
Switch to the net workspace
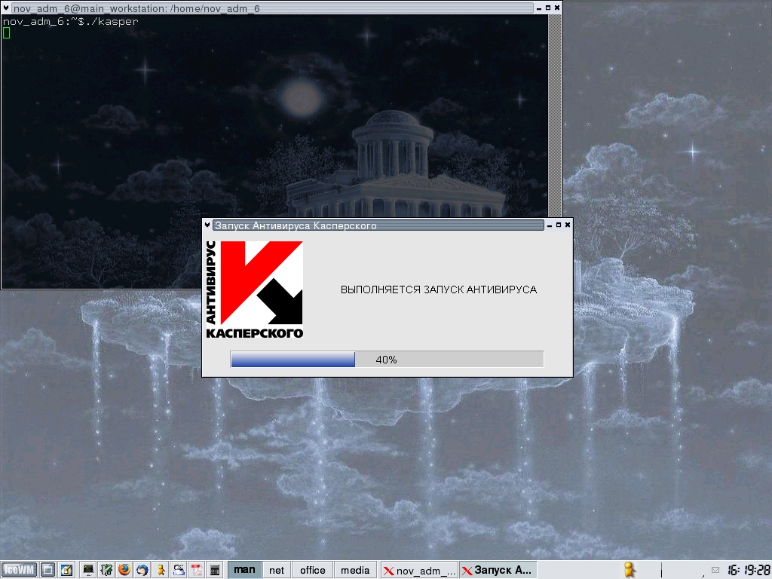[277, 570]
